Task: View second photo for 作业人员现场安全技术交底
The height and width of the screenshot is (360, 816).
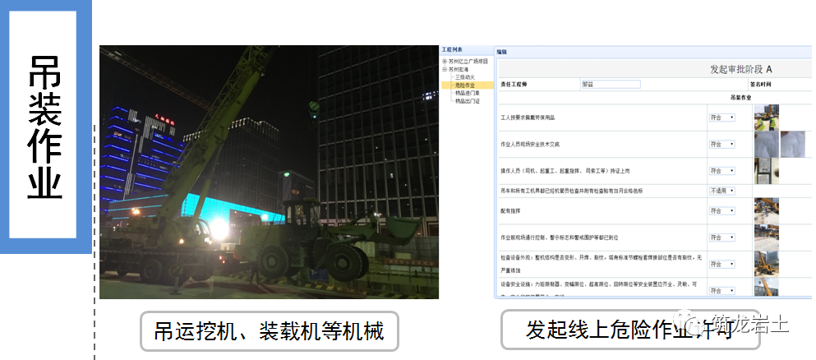Action: (x=793, y=144)
